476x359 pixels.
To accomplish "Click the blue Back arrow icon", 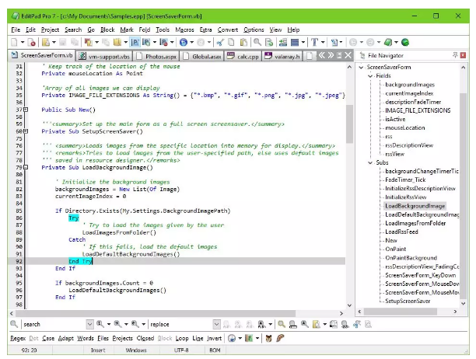I will coord(183,42).
